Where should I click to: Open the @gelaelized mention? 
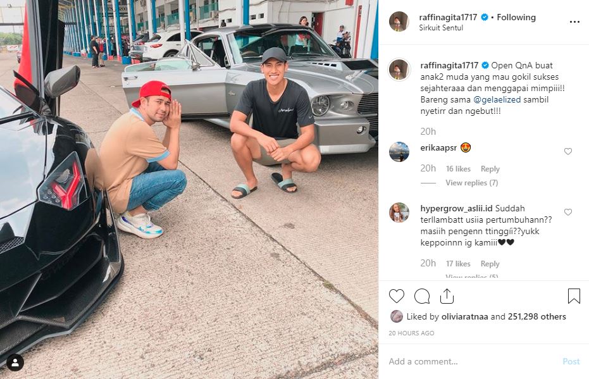[497, 99]
